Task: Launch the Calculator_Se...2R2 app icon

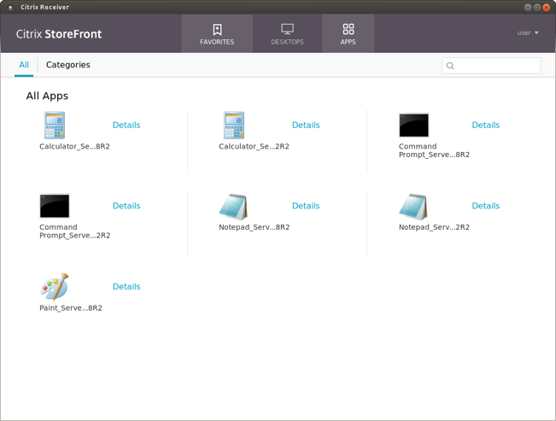Action: (x=234, y=126)
